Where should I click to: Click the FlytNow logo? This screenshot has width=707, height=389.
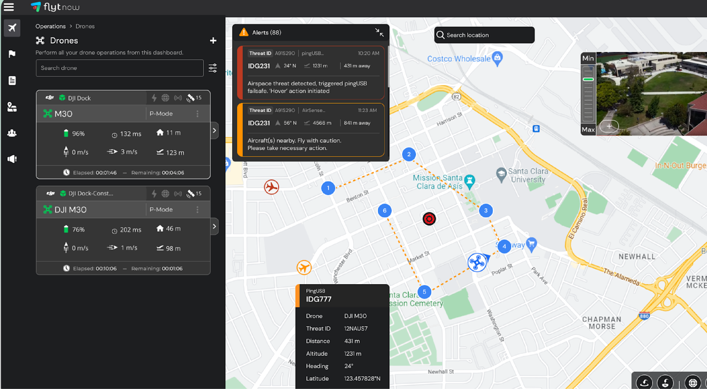[55, 7]
